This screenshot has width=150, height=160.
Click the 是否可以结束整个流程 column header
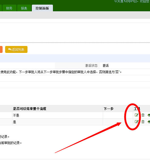(x=30, y=109)
